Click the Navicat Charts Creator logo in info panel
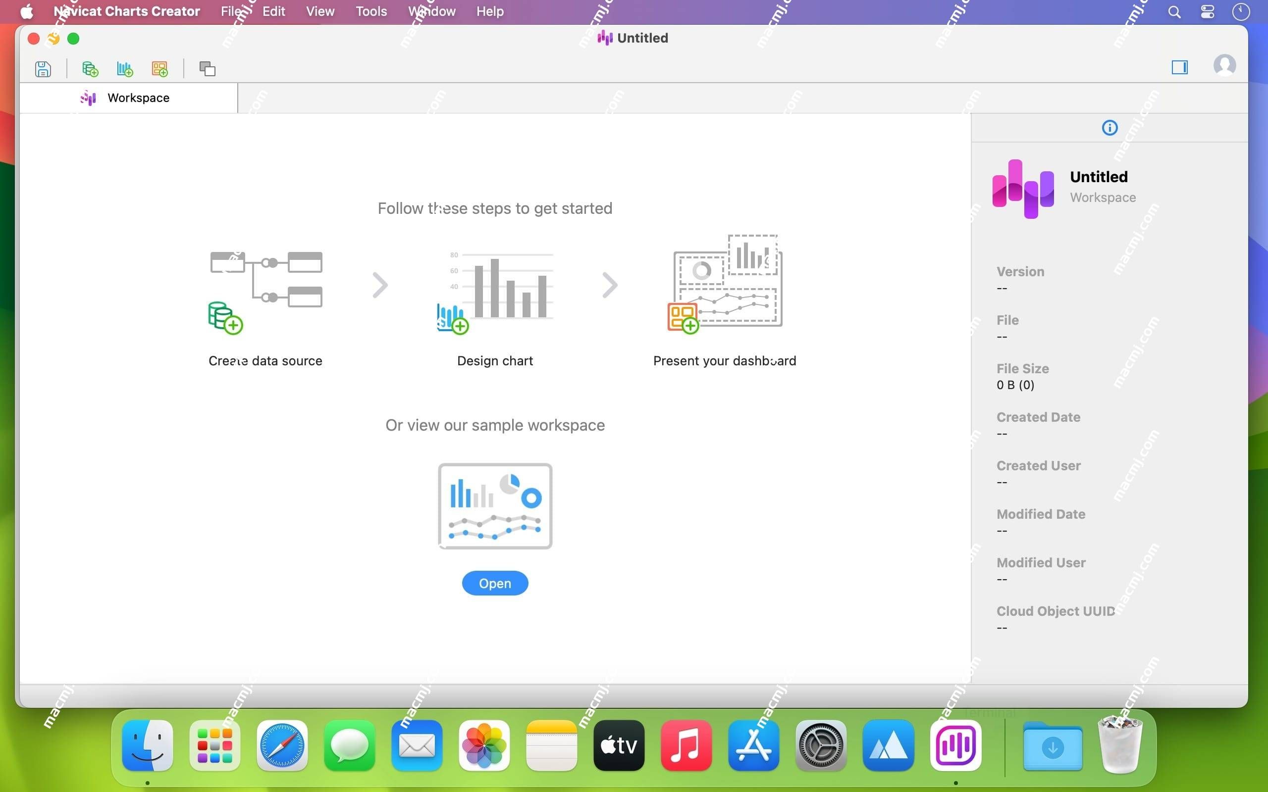 click(1023, 189)
